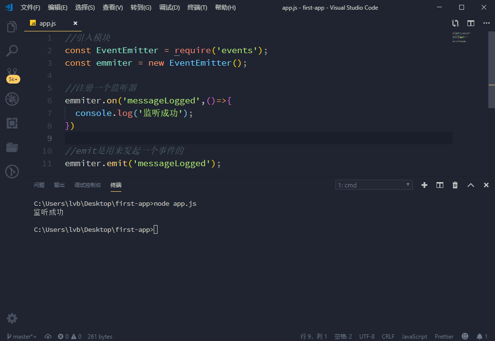Create a new terminal with plus icon
This screenshot has height=341, width=495.
[x=424, y=185]
